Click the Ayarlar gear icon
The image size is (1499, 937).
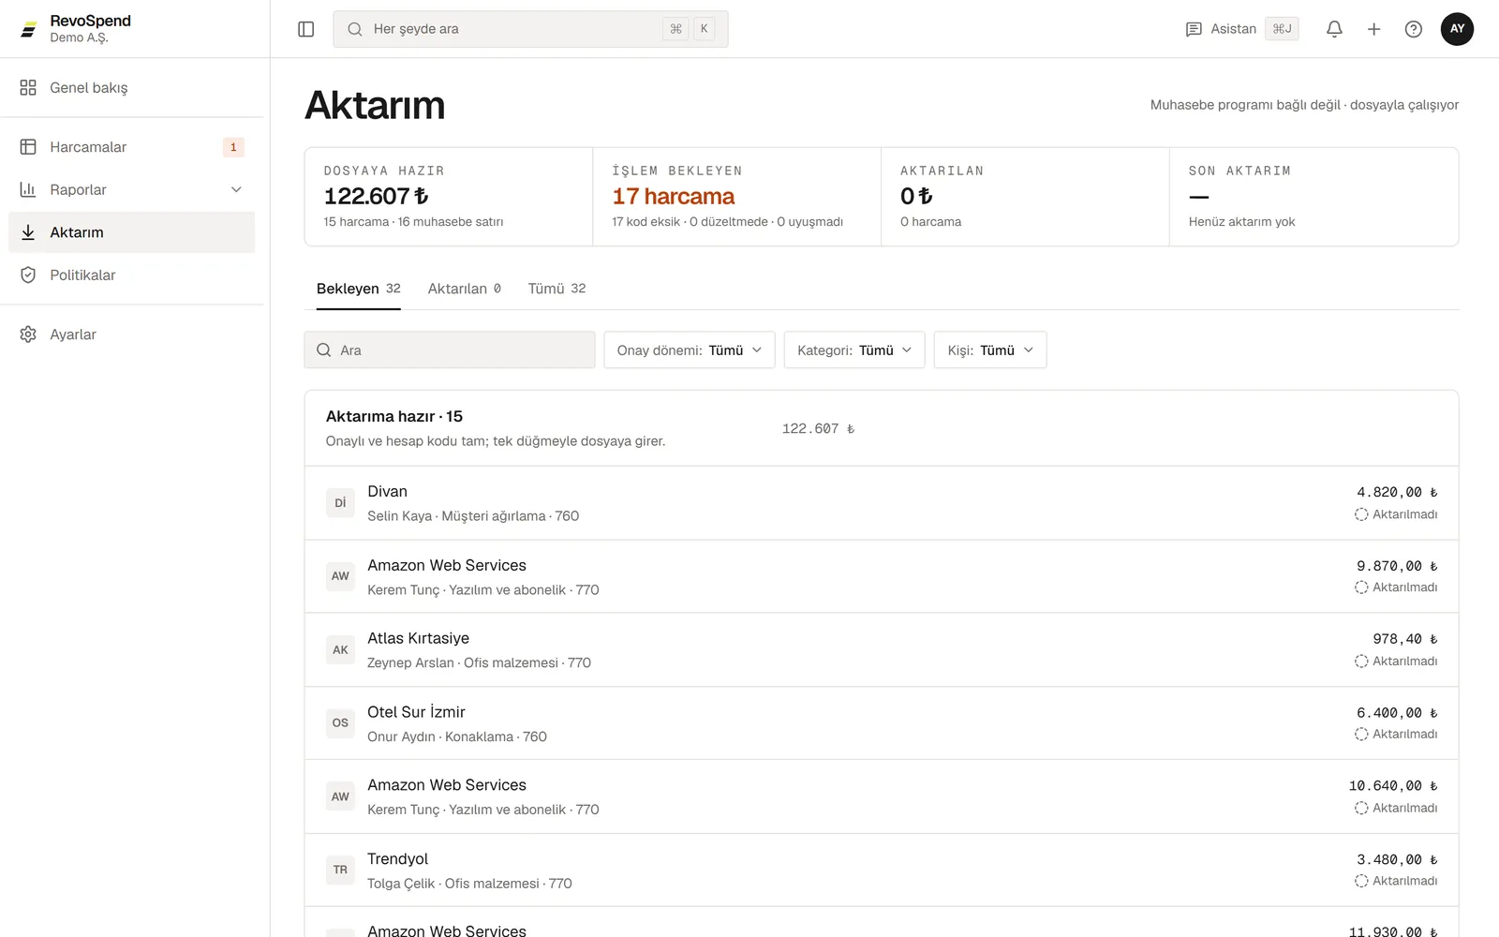(28, 335)
